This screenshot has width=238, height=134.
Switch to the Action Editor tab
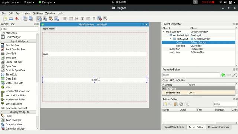click(x=196, y=127)
